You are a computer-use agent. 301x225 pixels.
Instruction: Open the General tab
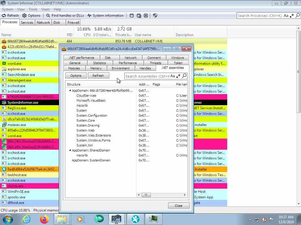click(75, 63)
